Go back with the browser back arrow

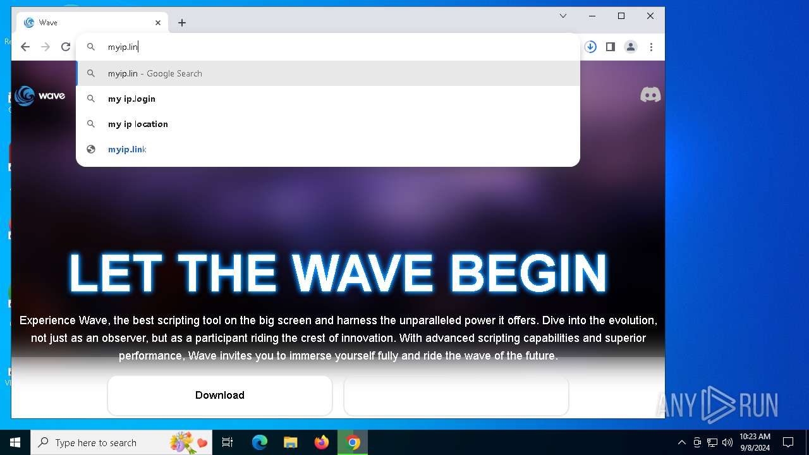coord(25,47)
